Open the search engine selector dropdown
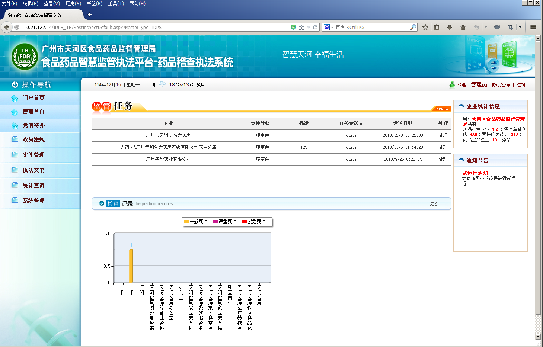Screen dimensions: 543x347 (x=332, y=27)
